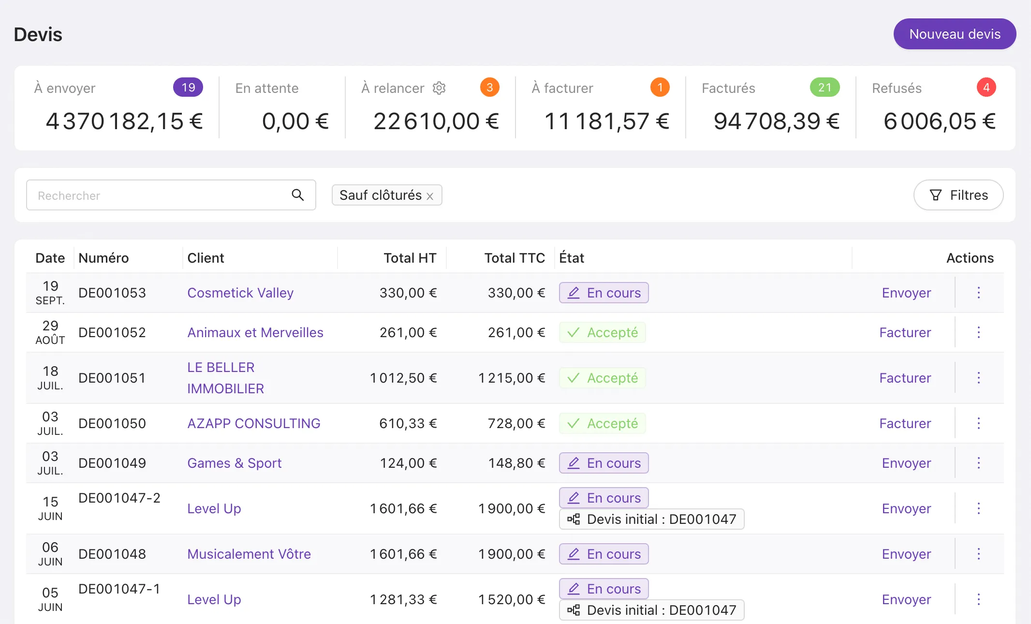Remove the Sauf clôturés filter tag

click(430, 196)
